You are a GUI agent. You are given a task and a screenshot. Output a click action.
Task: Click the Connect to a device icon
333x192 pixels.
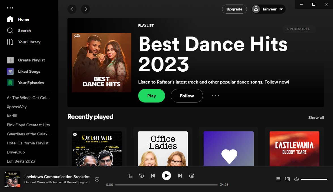coord(287,179)
